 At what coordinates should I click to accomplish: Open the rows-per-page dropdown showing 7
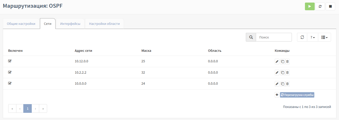coord(313,37)
